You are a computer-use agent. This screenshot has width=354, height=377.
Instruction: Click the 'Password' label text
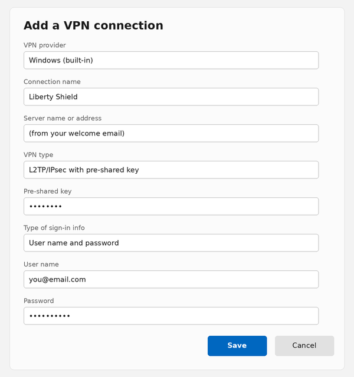point(38,301)
